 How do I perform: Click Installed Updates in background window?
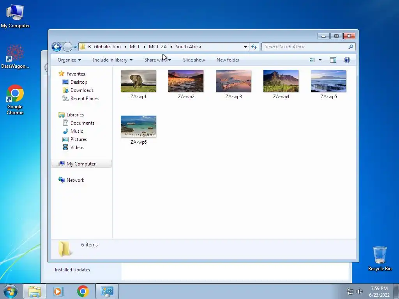tap(72, 270)
